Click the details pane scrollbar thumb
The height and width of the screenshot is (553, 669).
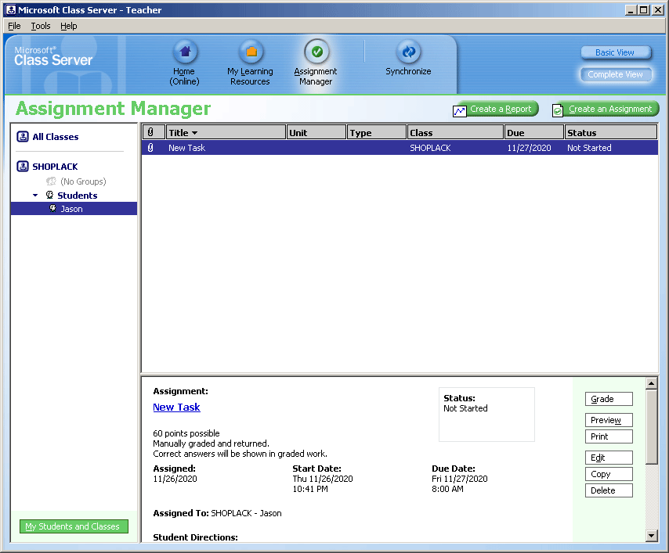[652, 427]
